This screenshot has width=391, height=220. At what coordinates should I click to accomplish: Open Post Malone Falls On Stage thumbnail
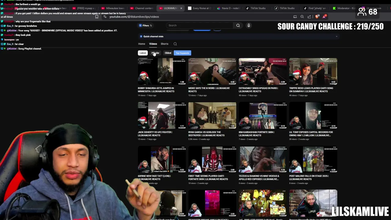[x=313, y=159]
